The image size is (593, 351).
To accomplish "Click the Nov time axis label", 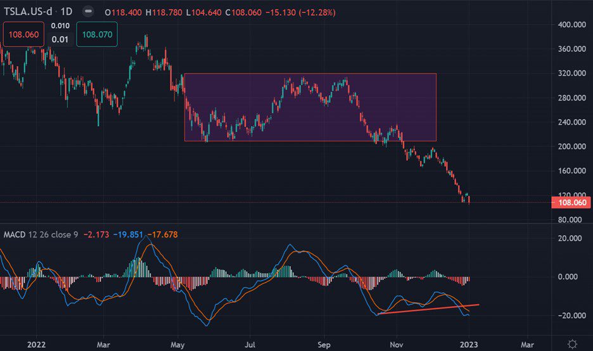I will pos(397,345).
